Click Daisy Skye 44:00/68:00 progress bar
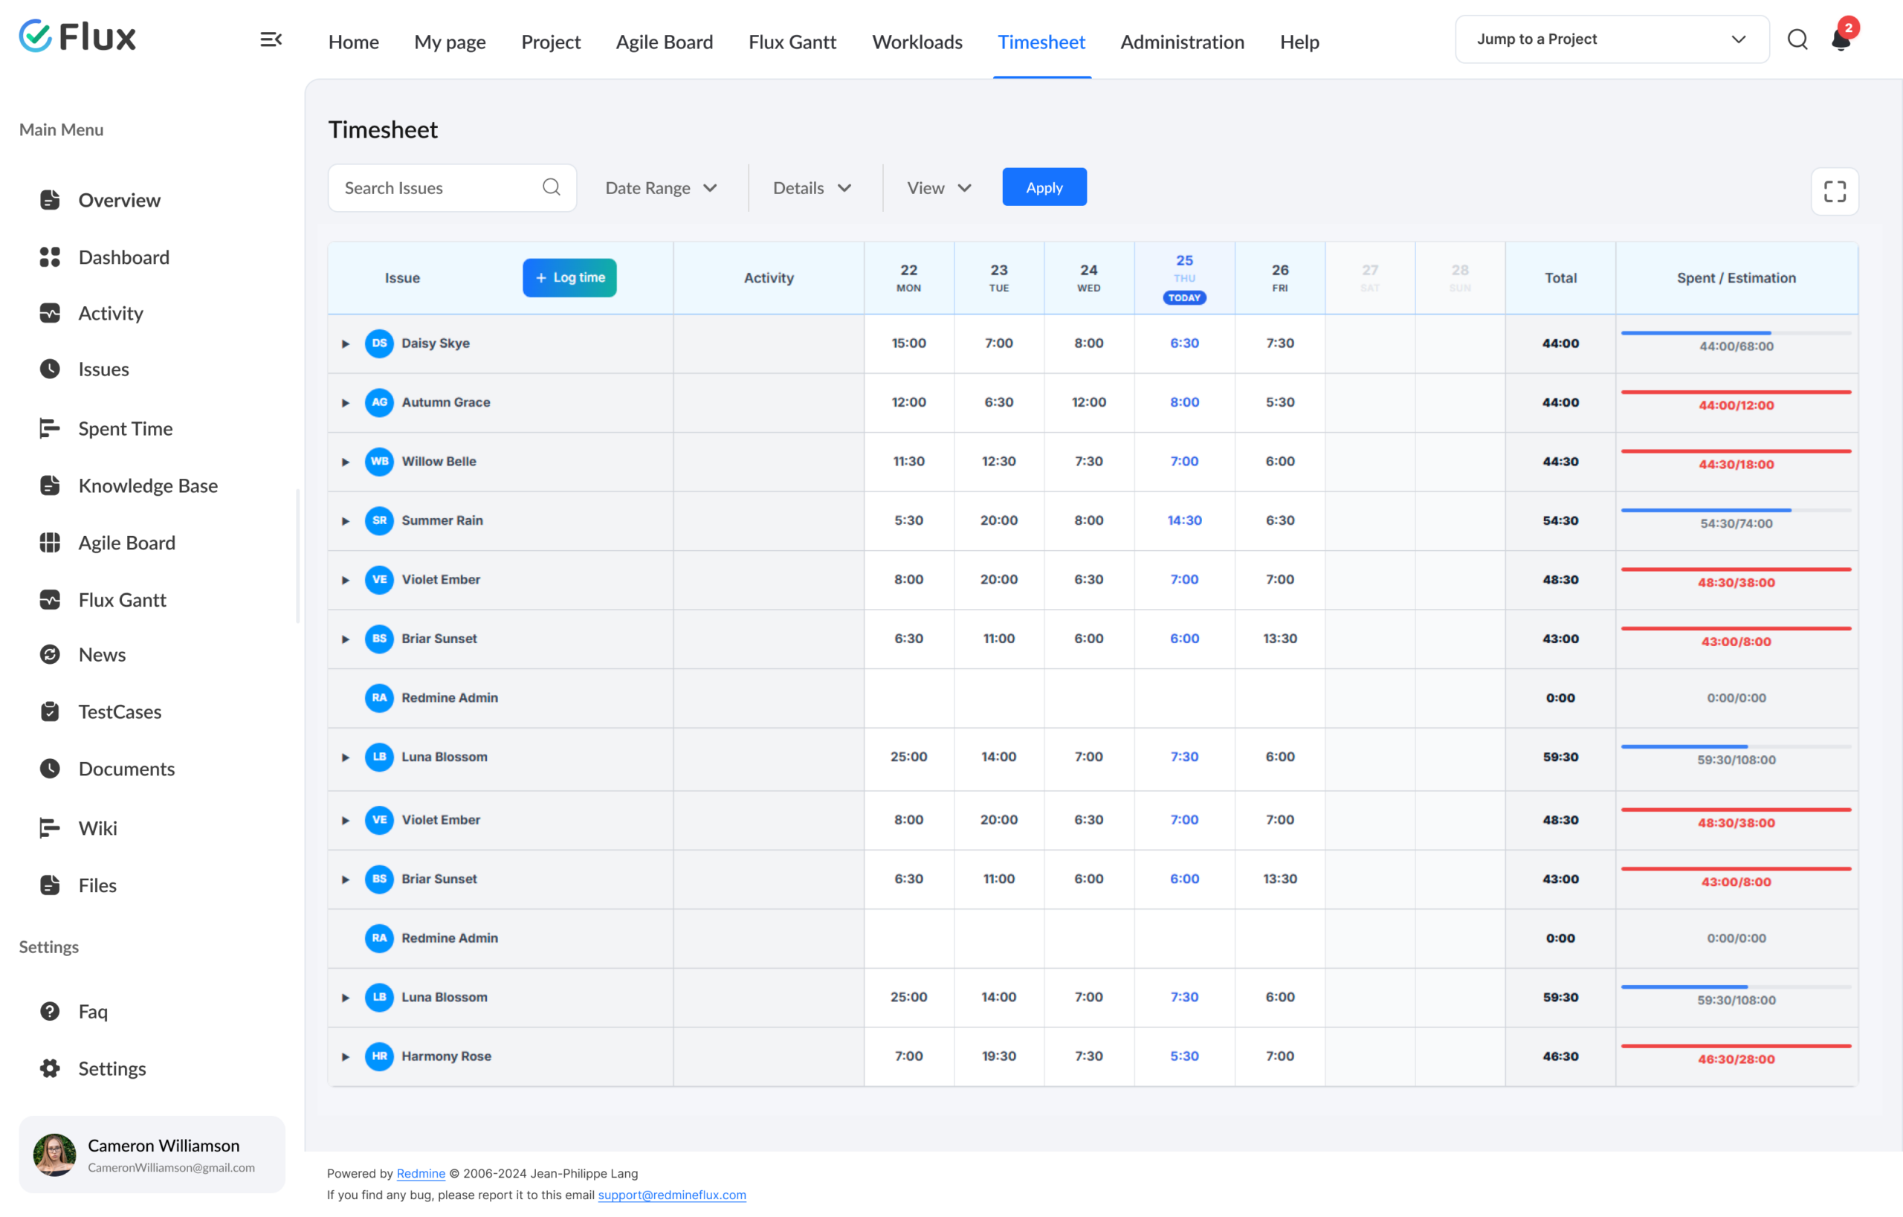The height and width of the screenshot is (1217, 1903). (x=1736, y=333)
